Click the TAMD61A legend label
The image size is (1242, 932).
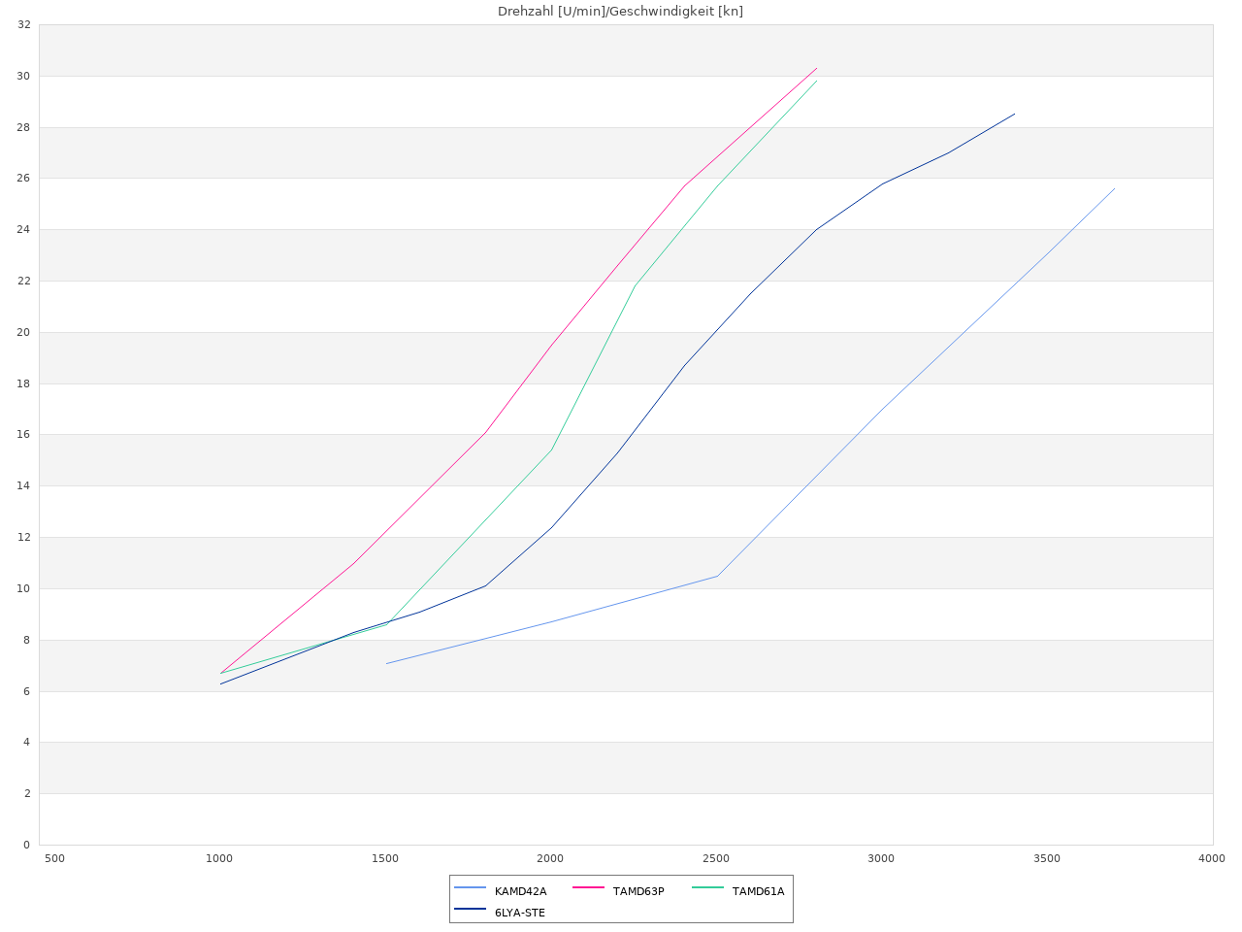[758, 891]
